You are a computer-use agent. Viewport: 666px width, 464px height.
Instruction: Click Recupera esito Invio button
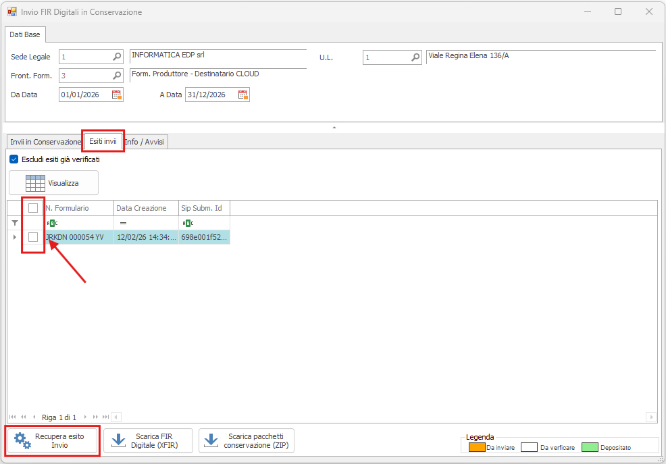[x=53, y=441]
